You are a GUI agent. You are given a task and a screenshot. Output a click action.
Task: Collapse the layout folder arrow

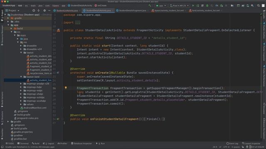[21, 53]
